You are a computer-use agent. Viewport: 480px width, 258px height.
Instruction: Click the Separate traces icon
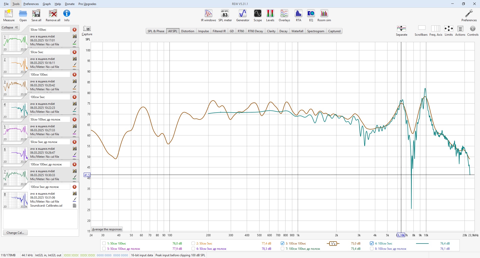(x=401, y=31)
